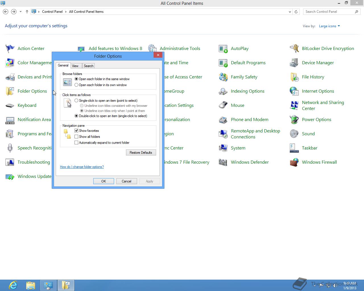This screenshot has width=364, height=291.
Task: Open the Troubleshooting icon
Action: click(x=10, y=162)
